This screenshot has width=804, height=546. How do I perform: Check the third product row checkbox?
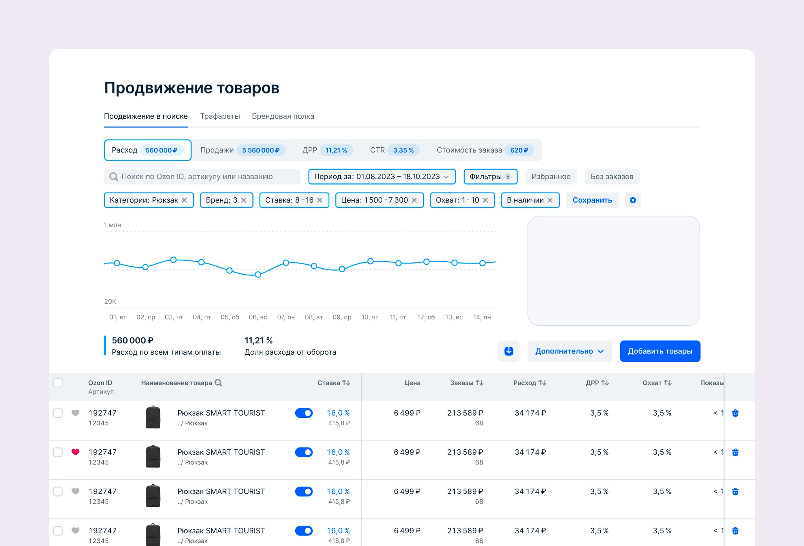58,491
